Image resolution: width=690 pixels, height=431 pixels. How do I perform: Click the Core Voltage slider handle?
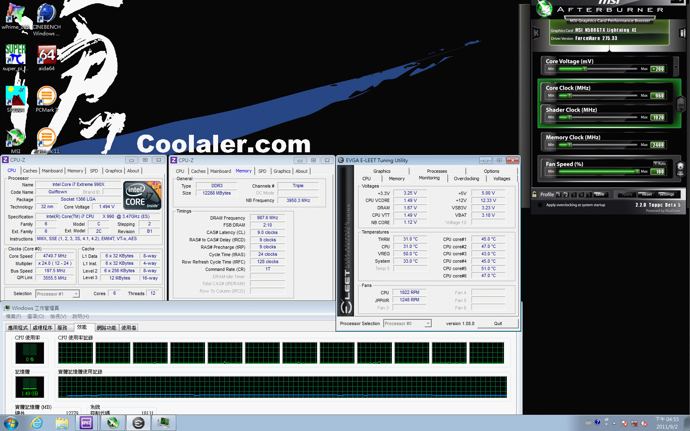click(585, 69)
